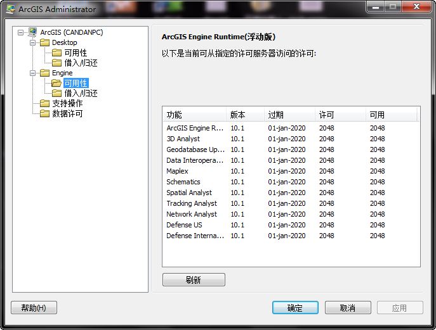Viewport: 436px width, 330px height.
Task: Select 可用性 label under Desktop
Action: 76,53
